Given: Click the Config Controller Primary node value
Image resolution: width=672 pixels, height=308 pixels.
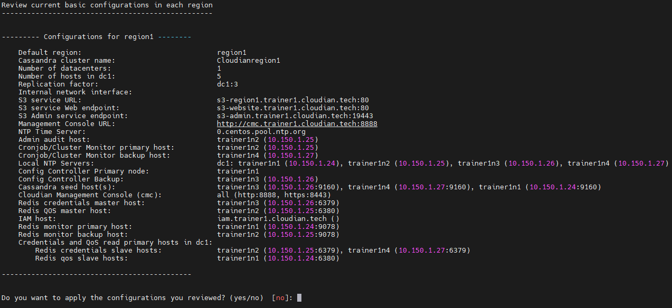Looking at the screenshot, I should 238,171.
